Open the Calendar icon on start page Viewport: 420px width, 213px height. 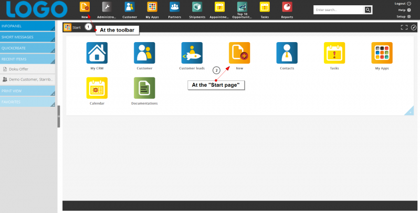point(97,88)
